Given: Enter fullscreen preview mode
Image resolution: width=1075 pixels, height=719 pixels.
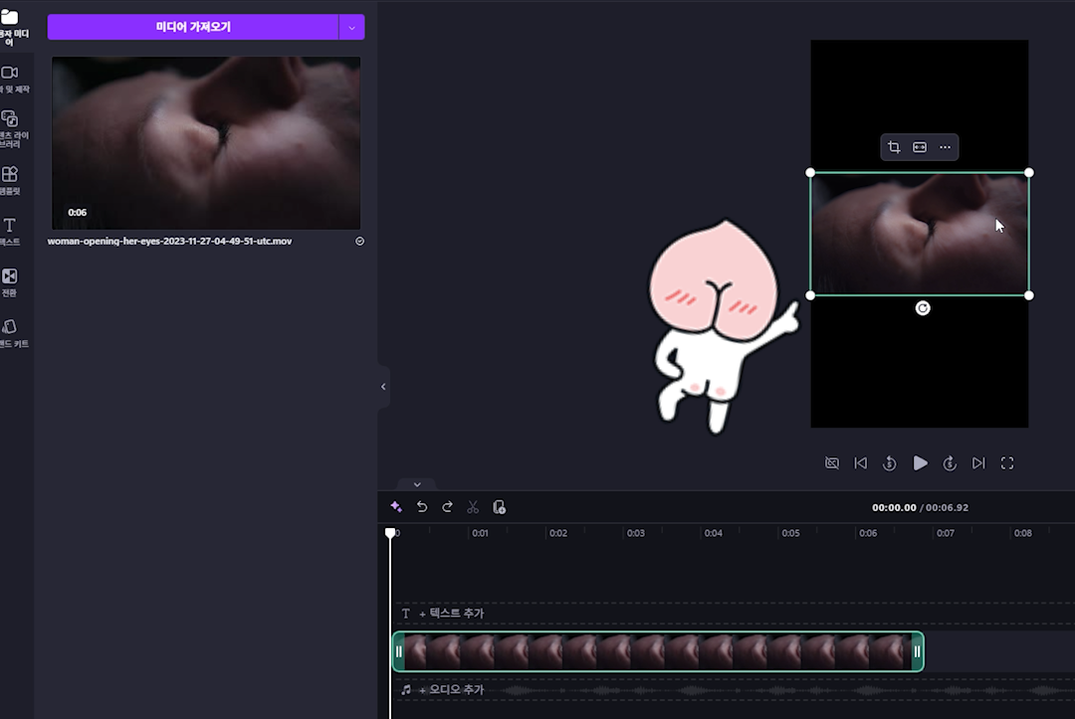Looking at the screenshot, I should click(1007, 463).
